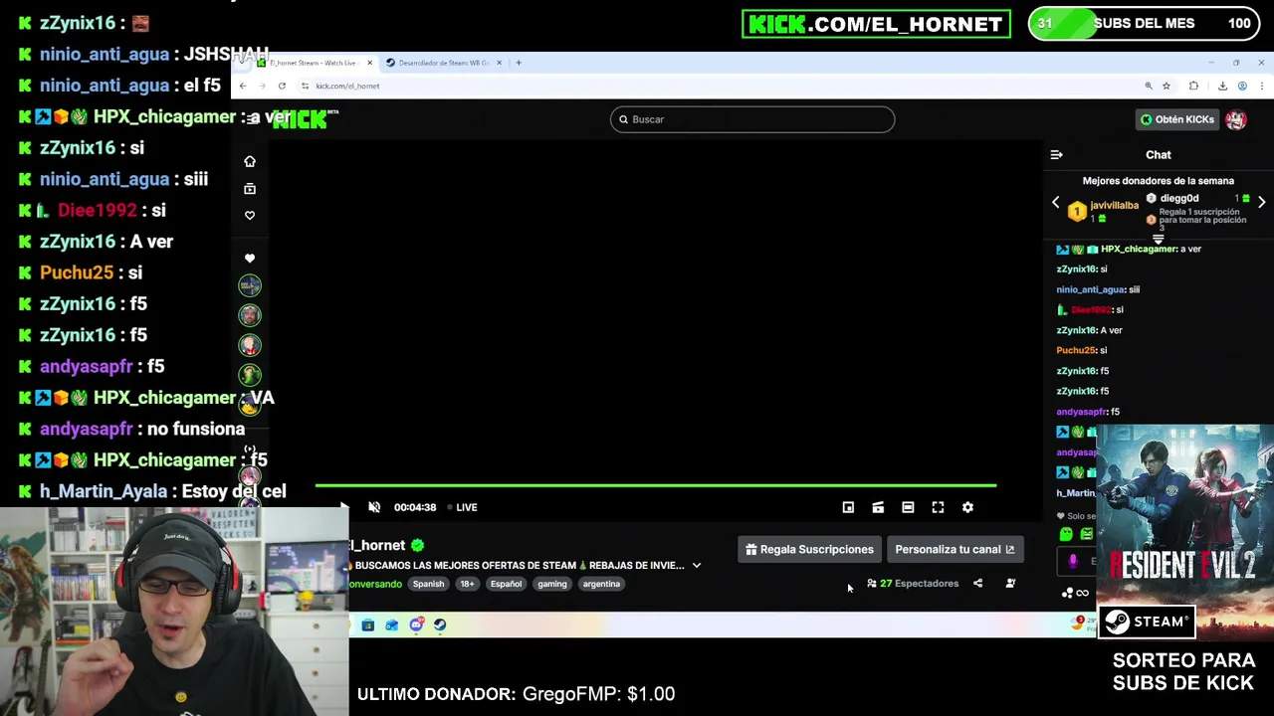This screenshot has width=1274, height=716.
Task: Bookmark this page with the star icon
Action: pyautogui.click(x=1167, y=87)
